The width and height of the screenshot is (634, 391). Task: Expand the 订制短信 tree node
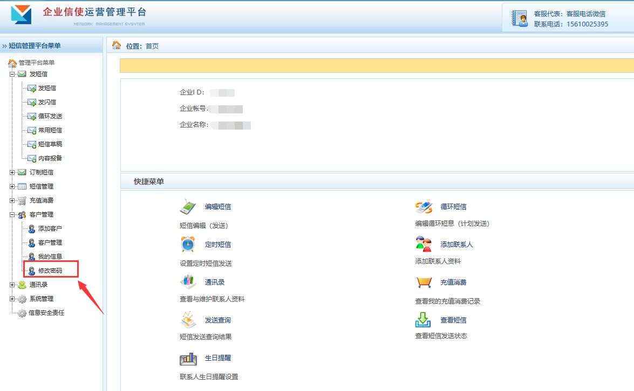[x=12, y=172]
